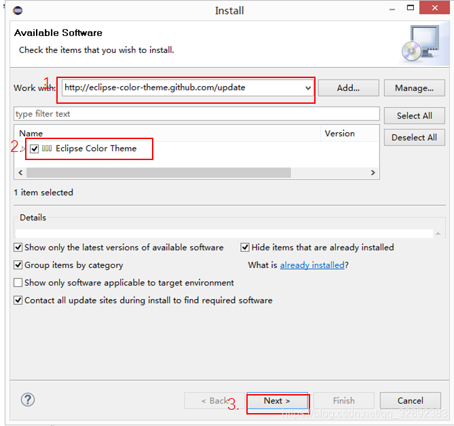The image size is (454, 426).
Task: Maximize the Install window
Action: [411, 7]
